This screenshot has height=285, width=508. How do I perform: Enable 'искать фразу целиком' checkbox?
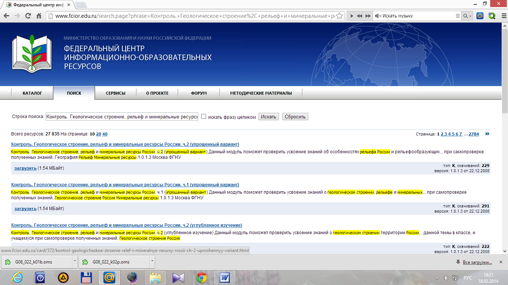click(x=203, y=117)
